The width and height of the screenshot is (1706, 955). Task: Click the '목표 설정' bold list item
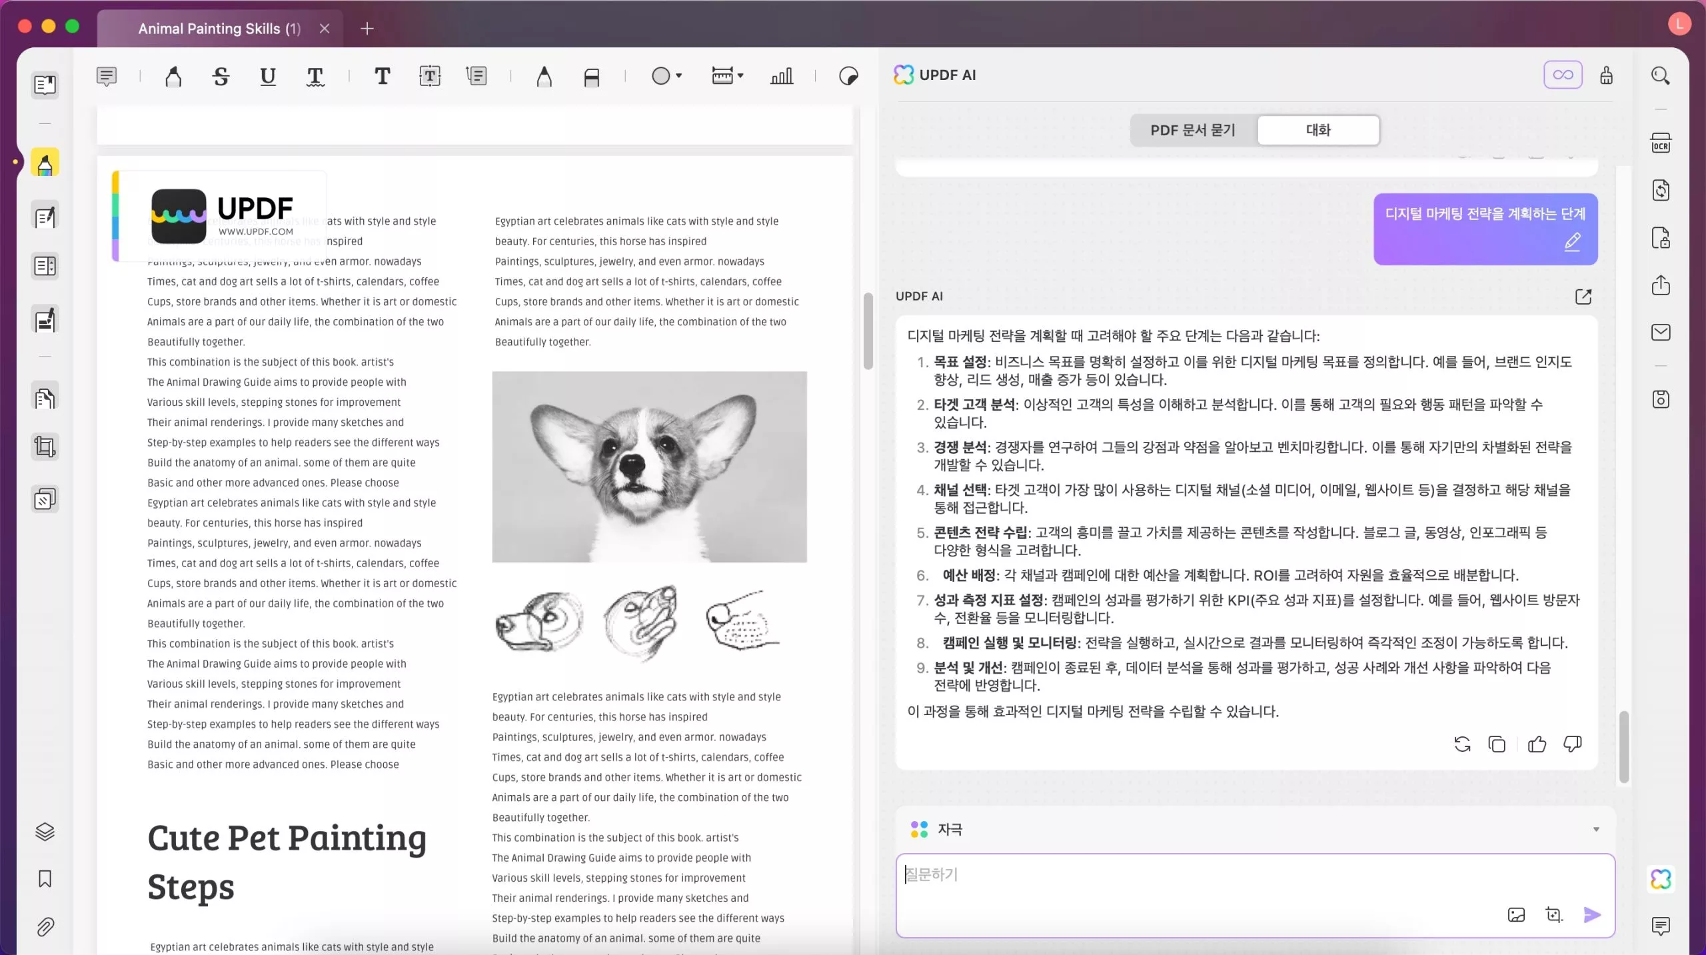click(960, 362)
